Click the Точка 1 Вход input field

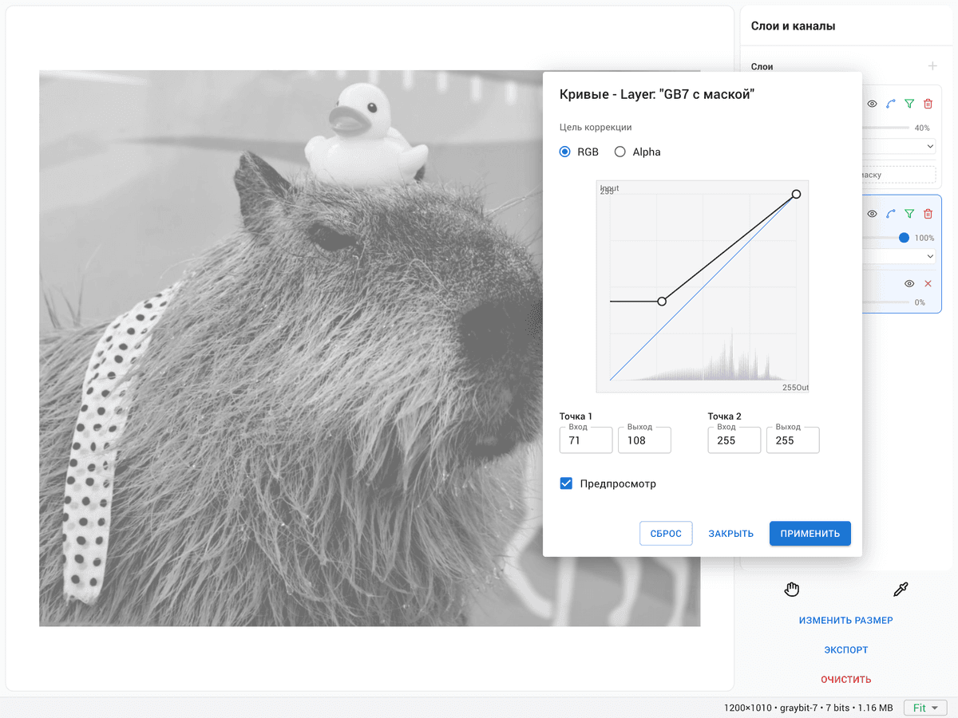[x=586, y=440]
